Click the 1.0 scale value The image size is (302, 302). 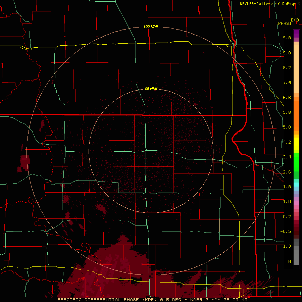(x=287, y=202)
